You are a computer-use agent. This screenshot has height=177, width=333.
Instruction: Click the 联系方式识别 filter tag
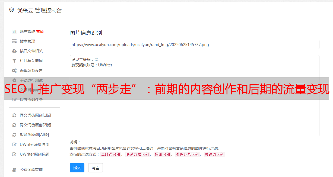tap(138, 154)
